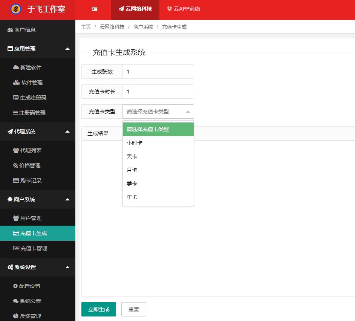
Task: Click the plane icon beside 代理系统
Action: [10, 131]
